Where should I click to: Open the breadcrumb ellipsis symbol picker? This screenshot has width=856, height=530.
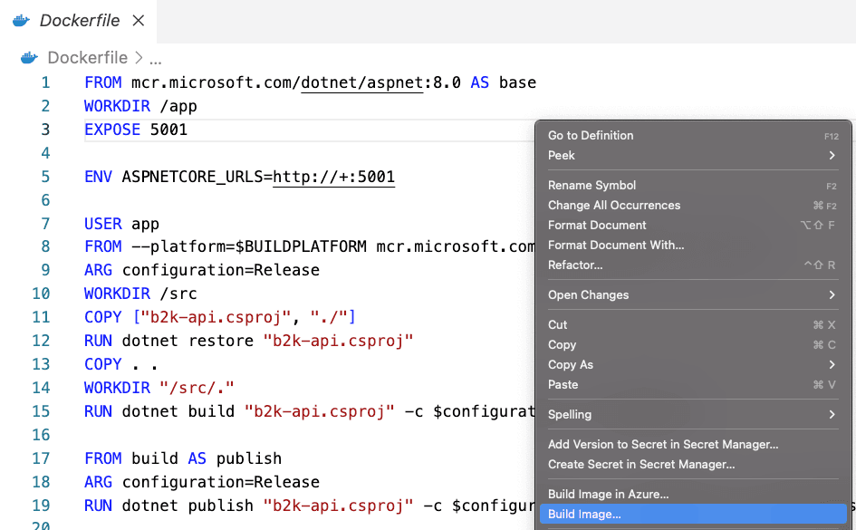(156, 58)
